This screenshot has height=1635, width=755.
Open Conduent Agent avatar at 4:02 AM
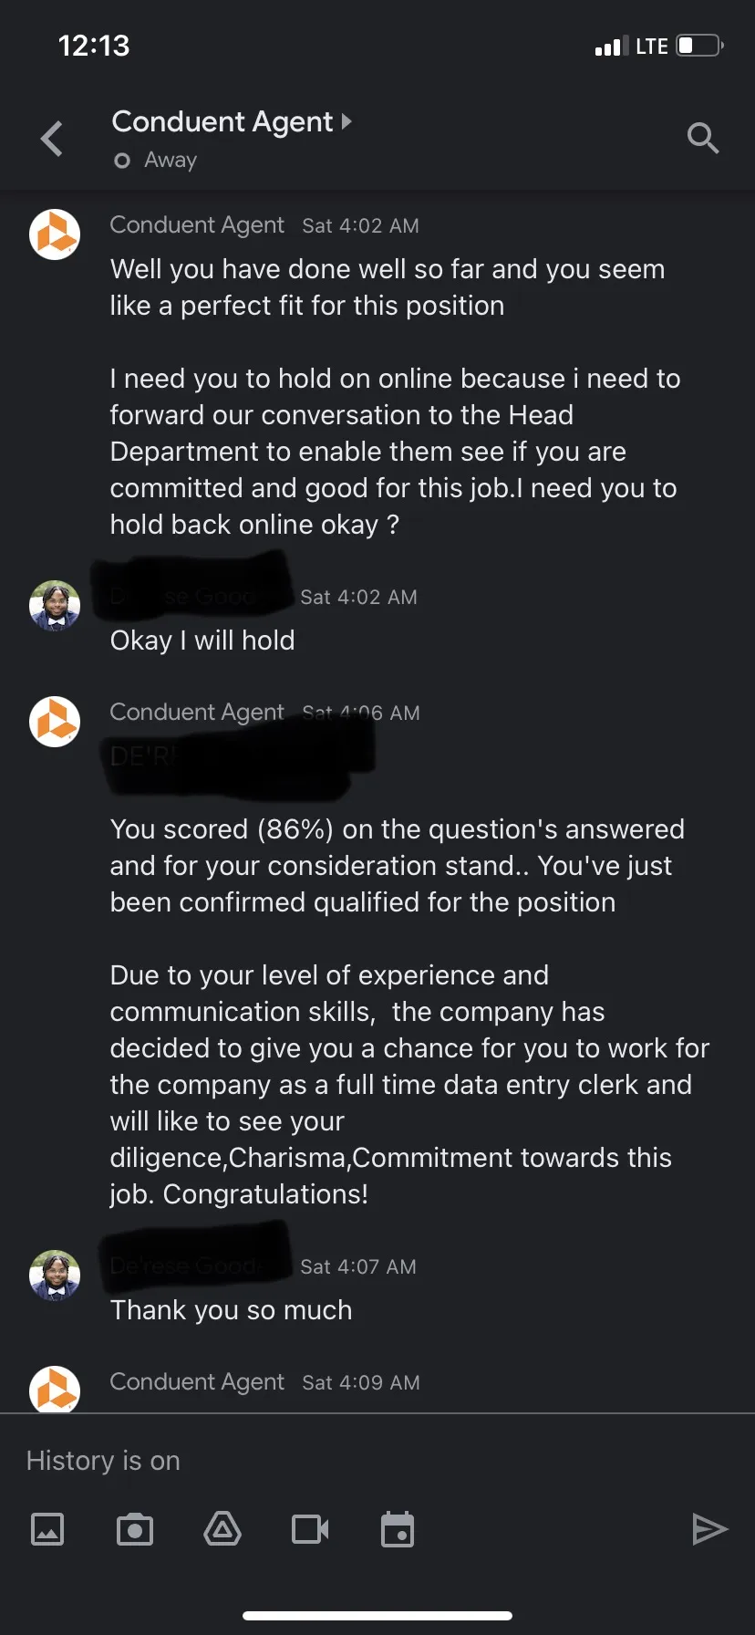(55, 234)
